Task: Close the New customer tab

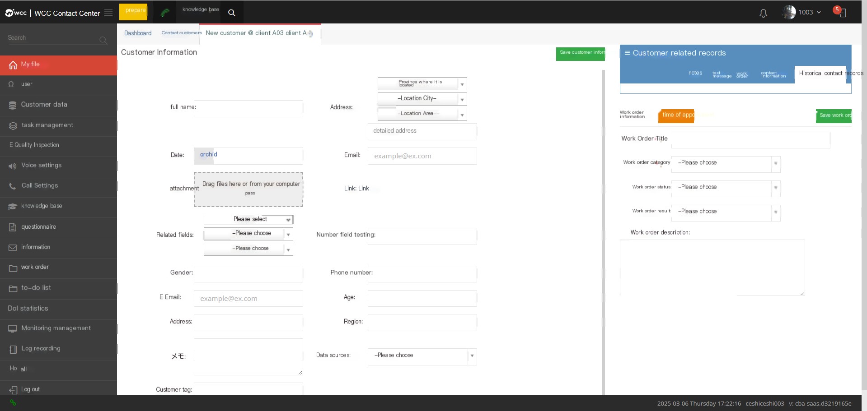Action: pos(311,34)
